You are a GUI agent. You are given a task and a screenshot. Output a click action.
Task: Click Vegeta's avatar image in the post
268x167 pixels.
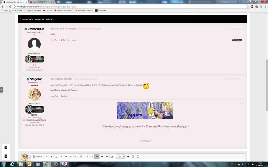pyautogui.click(x=34, y=94)
